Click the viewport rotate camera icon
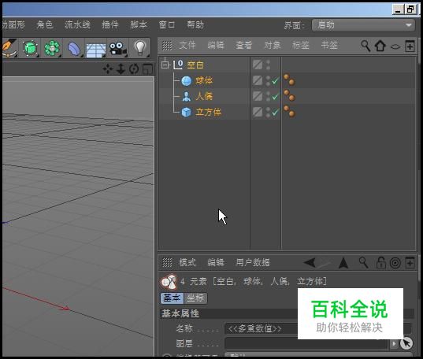This screenshot has width=423, height=359. [x=134, y=69]
